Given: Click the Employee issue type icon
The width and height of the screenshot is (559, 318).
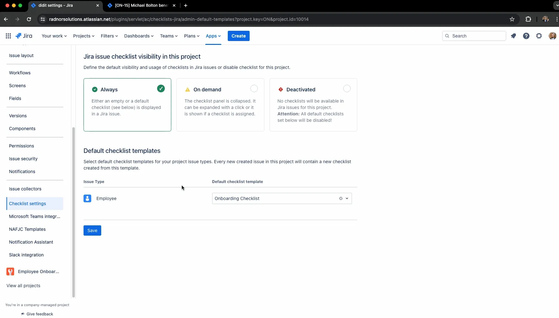Looking at the screenshot, I should pyautogui.click(x=87, y=198).
